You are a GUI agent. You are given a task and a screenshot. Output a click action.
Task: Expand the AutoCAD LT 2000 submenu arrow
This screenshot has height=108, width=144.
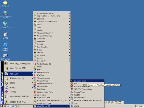pos(69,98)
